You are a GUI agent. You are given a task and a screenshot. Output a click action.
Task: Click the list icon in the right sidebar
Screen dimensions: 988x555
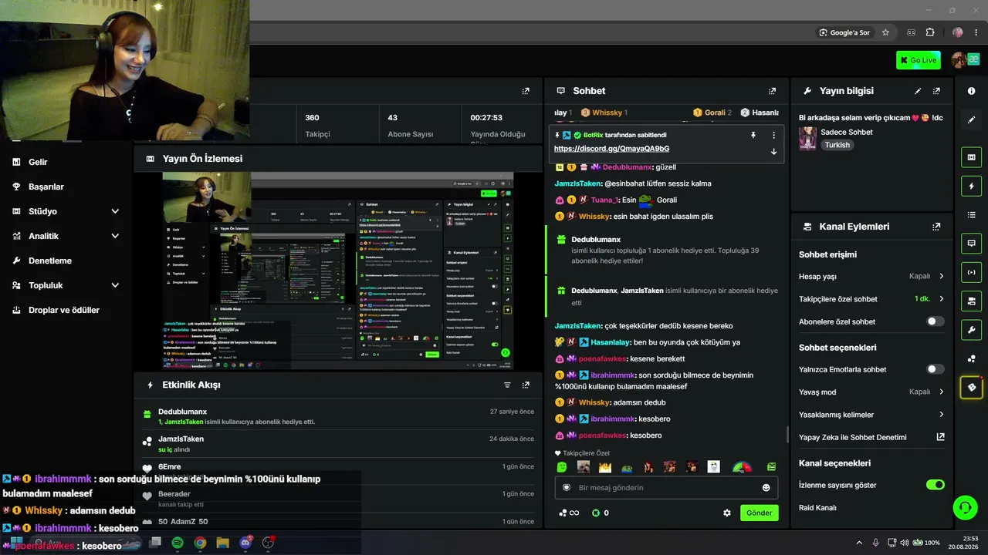coord(971,214)
